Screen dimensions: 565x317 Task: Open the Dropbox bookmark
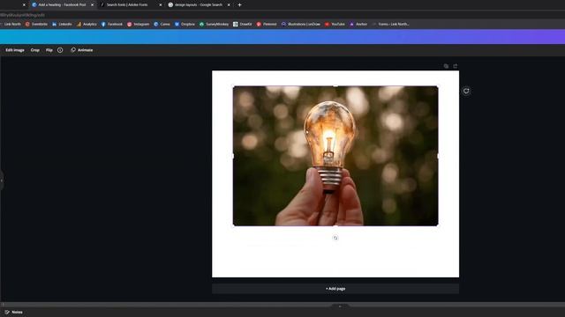185,24
